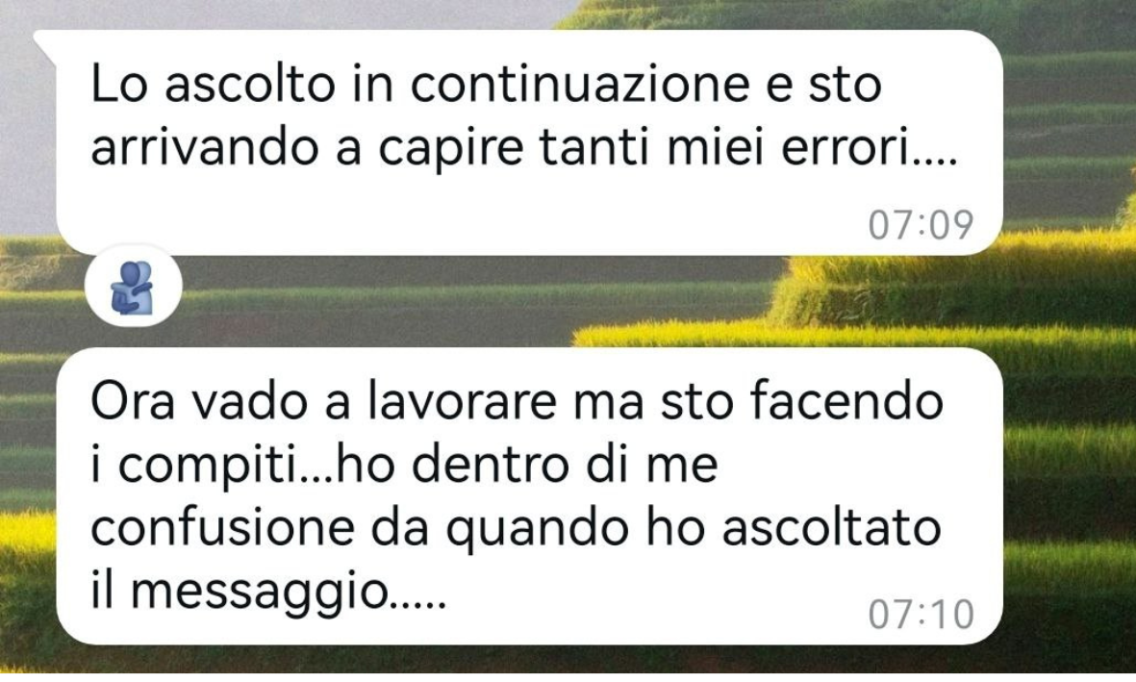Image resolution: width=1136 pixels, height=682 pixels.
Task: Open the hugging people reaction emoji
Action: pyautogui.click(x=134, y=287)
